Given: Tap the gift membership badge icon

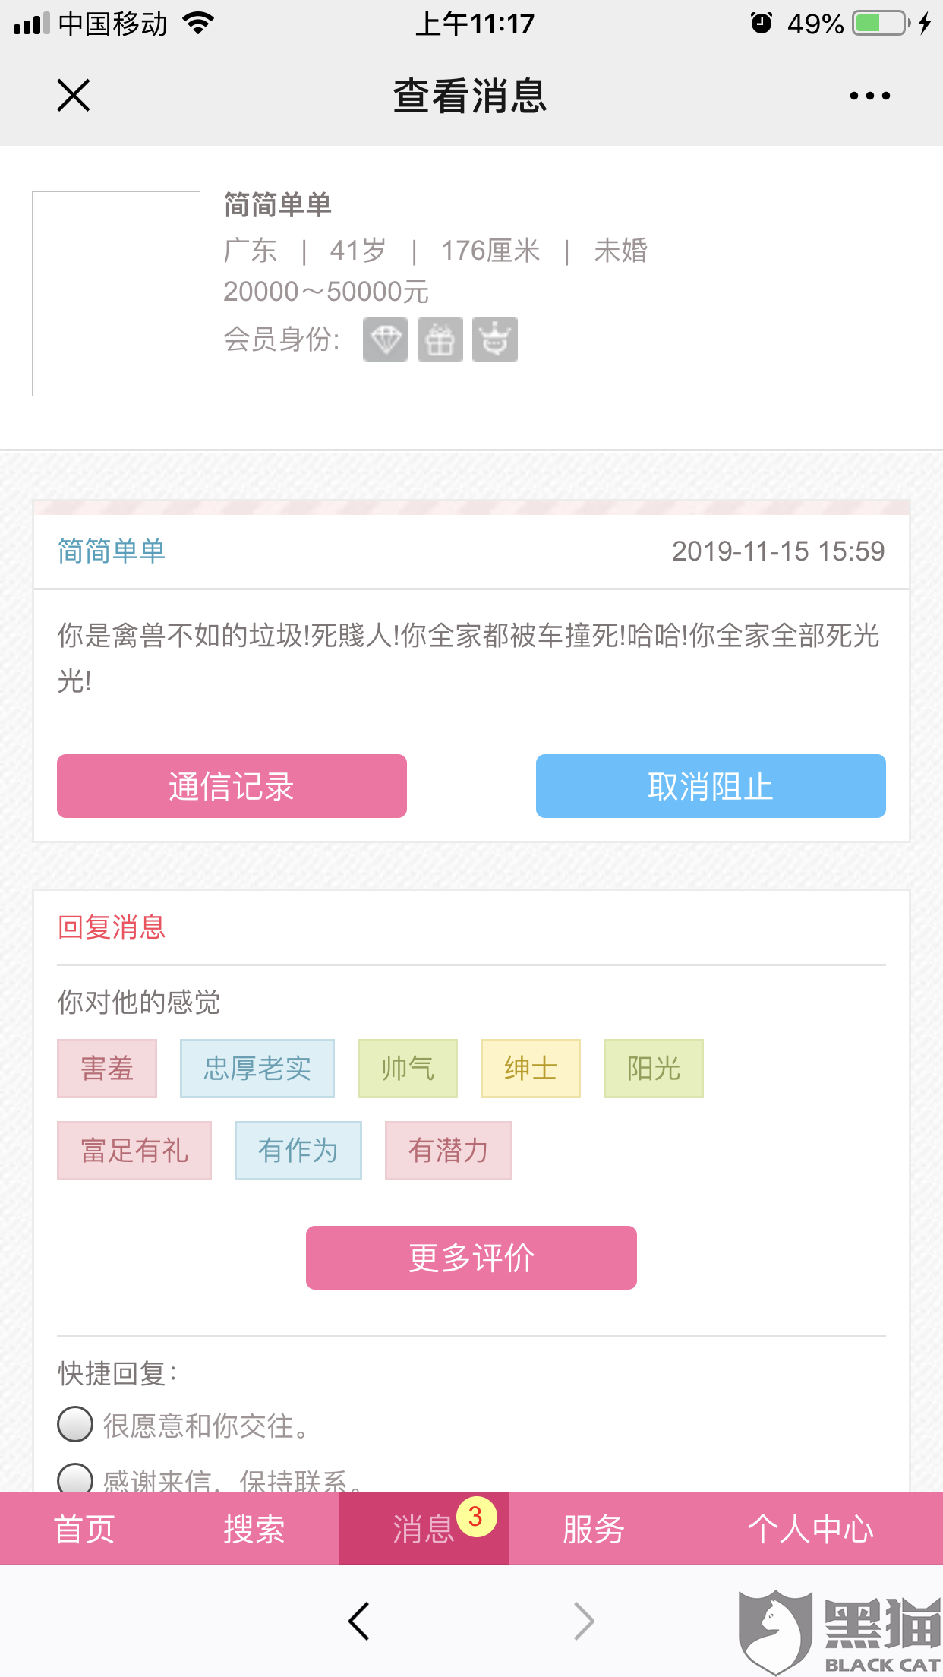Looking at the screenshot, I should [x=440, y=340].
